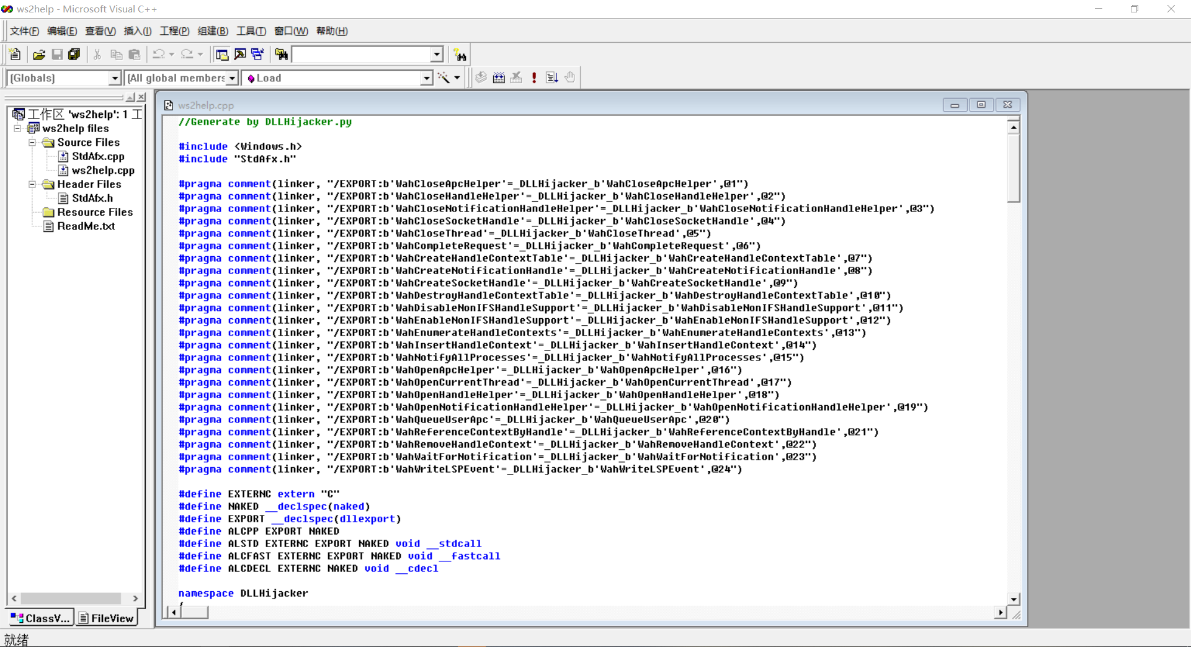The width and height of the screenshot is (1191, 647).
Task: Minimize the ws2help.cpp document window
Action: coord(955,105)
